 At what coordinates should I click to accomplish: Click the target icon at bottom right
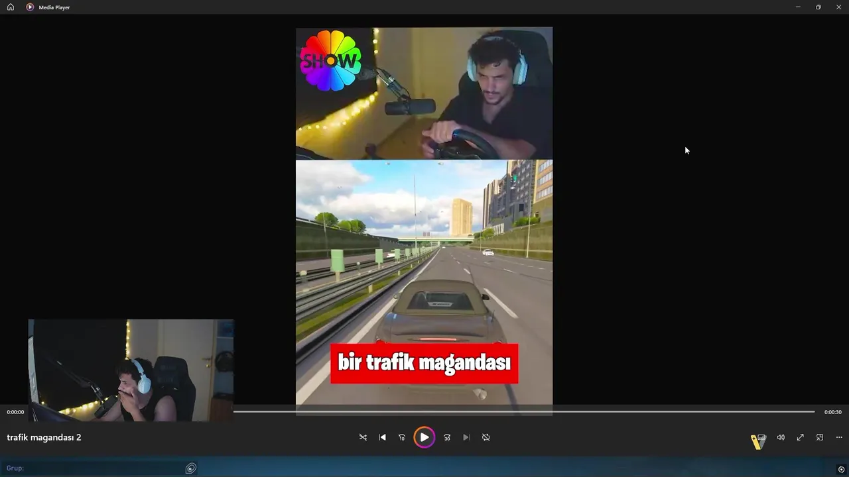pyautogui.click(x=841, y=470)
